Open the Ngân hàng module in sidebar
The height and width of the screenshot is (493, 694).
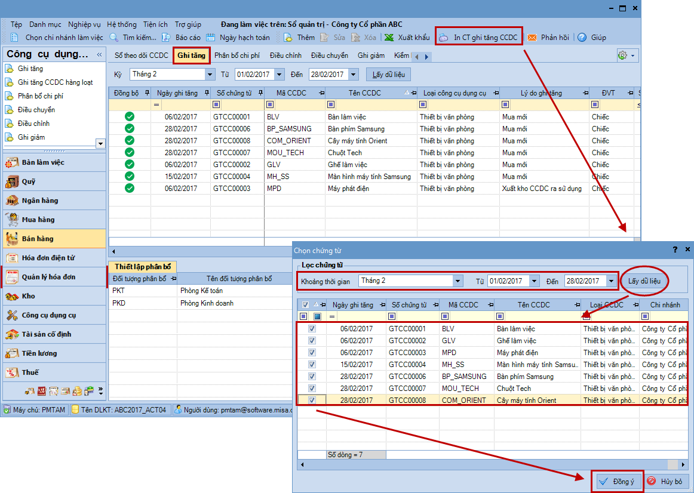coord(39,201)
